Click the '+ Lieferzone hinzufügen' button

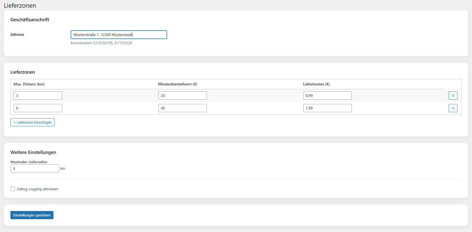pyautogui.click(x=32, y=122)
